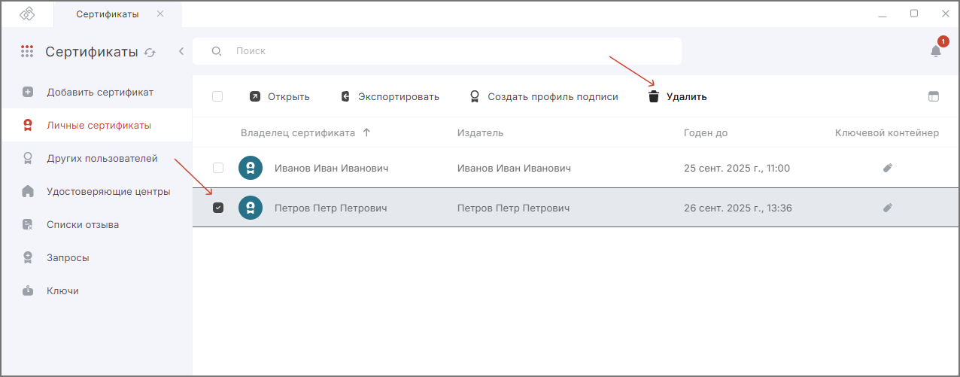Click Создать профиль подписи button
This screenshot has width=960, height=377.
544,96
